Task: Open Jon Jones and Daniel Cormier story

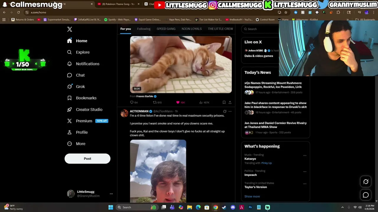Action: (x=276, y=128)
